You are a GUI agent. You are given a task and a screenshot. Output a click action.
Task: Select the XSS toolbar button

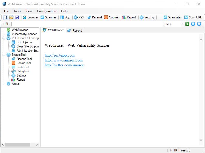[79, 17]
